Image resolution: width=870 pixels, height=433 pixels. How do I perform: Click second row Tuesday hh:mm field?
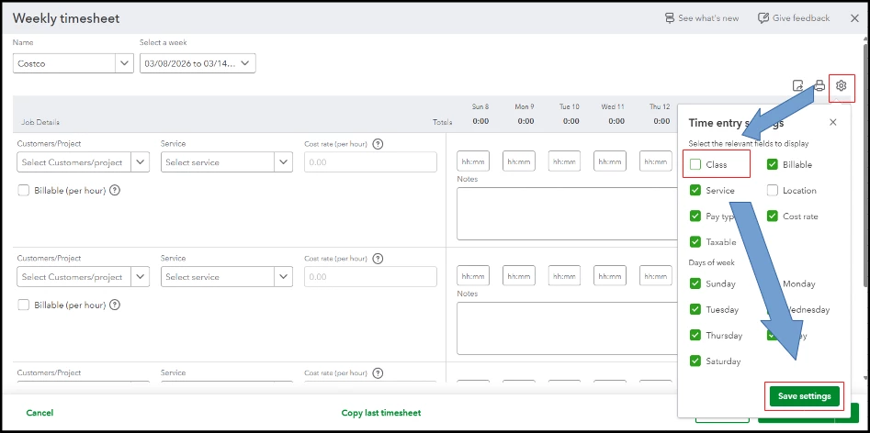click(564, 276)
